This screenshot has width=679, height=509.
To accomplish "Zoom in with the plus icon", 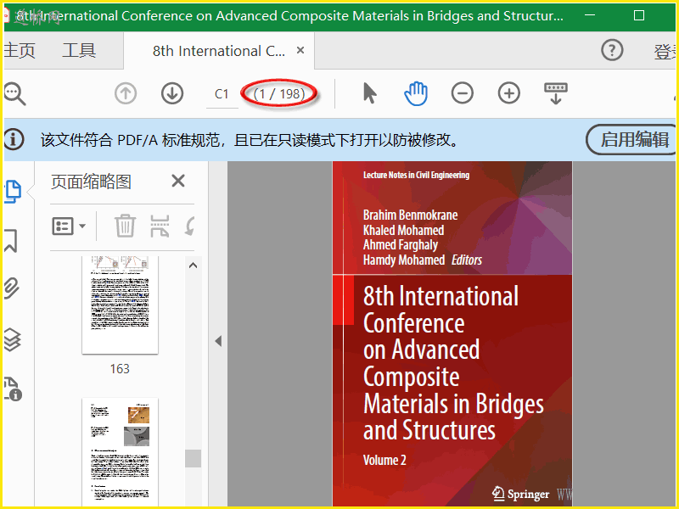I will tap(508, 93).
